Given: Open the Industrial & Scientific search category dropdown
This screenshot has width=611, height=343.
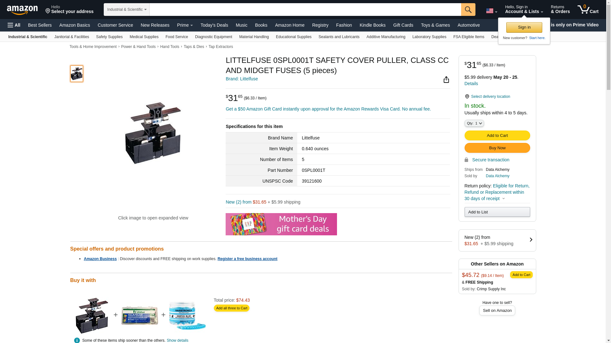Looking at the screenshot, I should [127, 10].
